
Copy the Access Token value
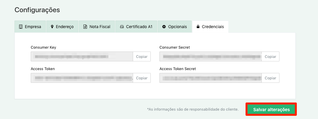[142, 78]
